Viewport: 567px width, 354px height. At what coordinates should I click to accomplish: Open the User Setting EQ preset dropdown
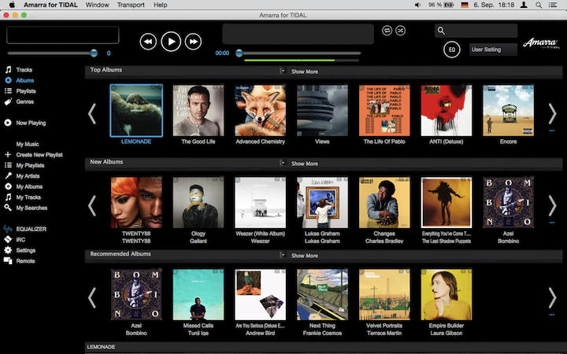[x=493, y=50]
